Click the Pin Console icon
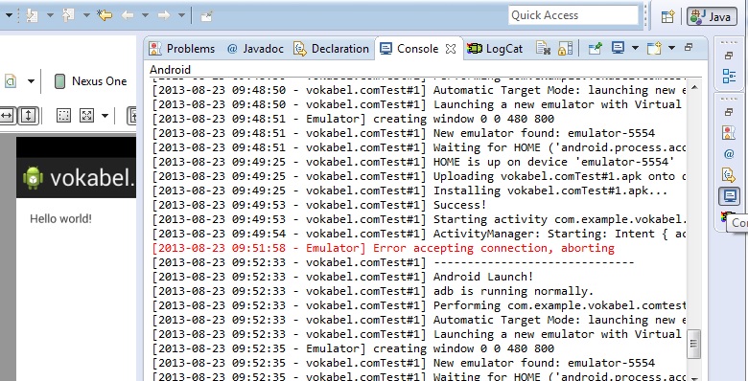The width and height of the screenshot is (748, 381). click(595, 48)
